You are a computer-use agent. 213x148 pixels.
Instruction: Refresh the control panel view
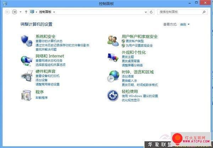151,12
